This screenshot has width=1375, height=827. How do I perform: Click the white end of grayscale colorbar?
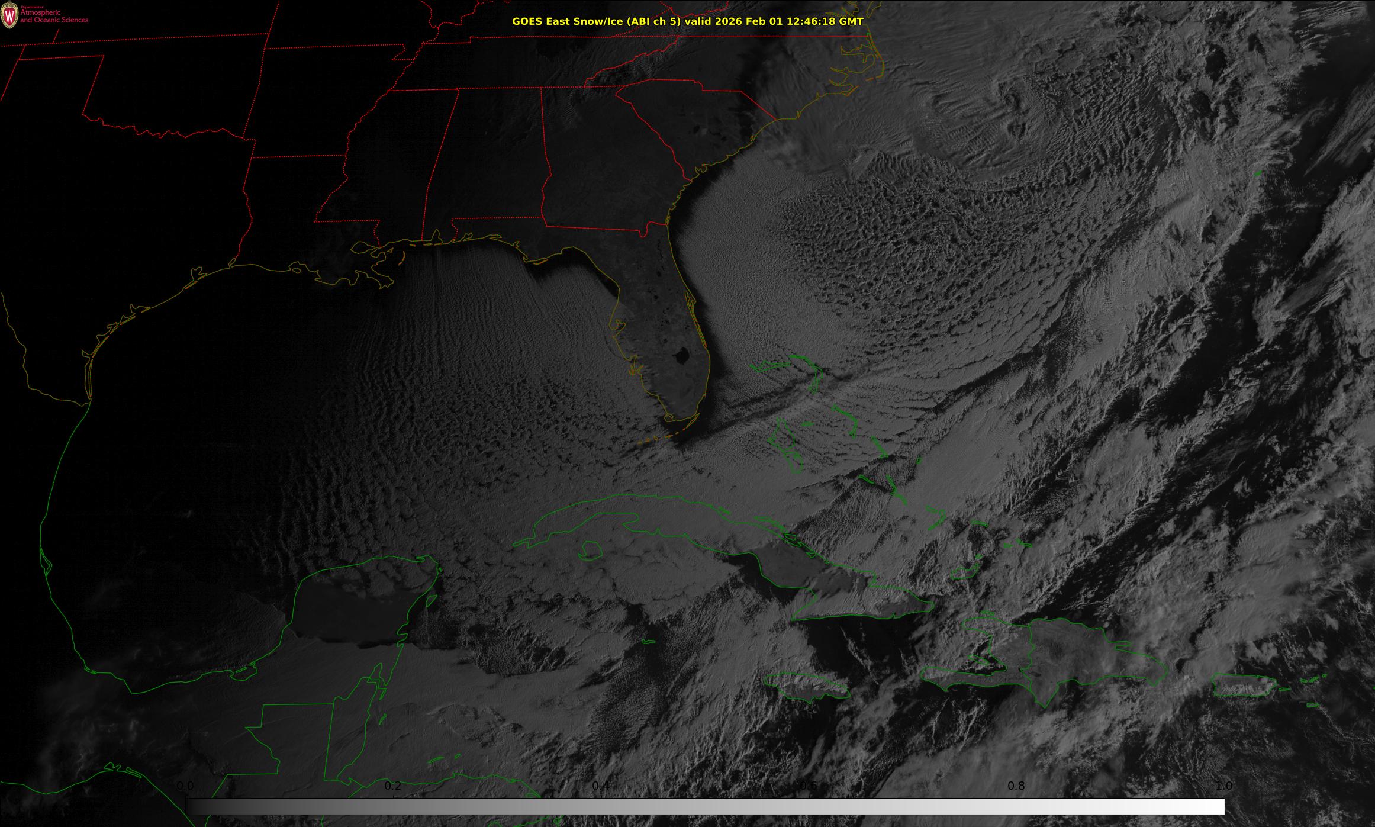point(1216,806)
